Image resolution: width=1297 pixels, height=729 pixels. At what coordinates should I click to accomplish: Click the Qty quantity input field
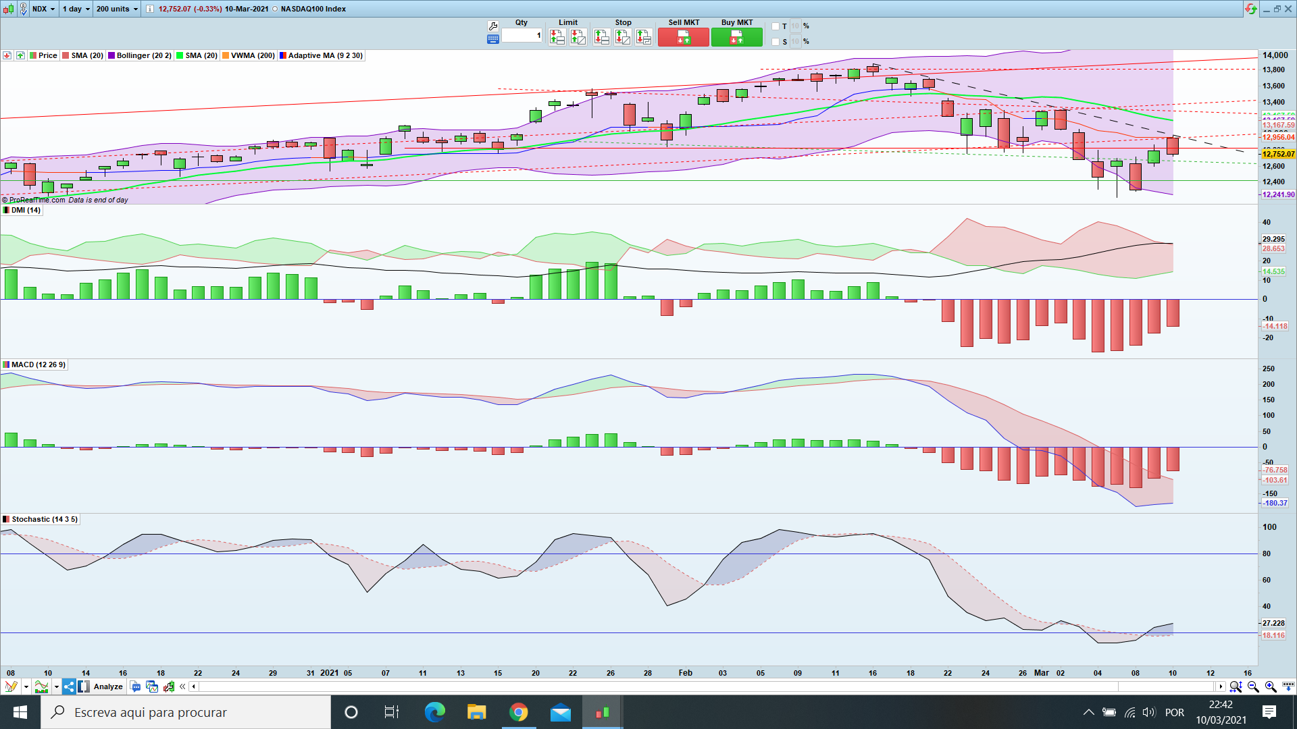click(x=522, y=35)
